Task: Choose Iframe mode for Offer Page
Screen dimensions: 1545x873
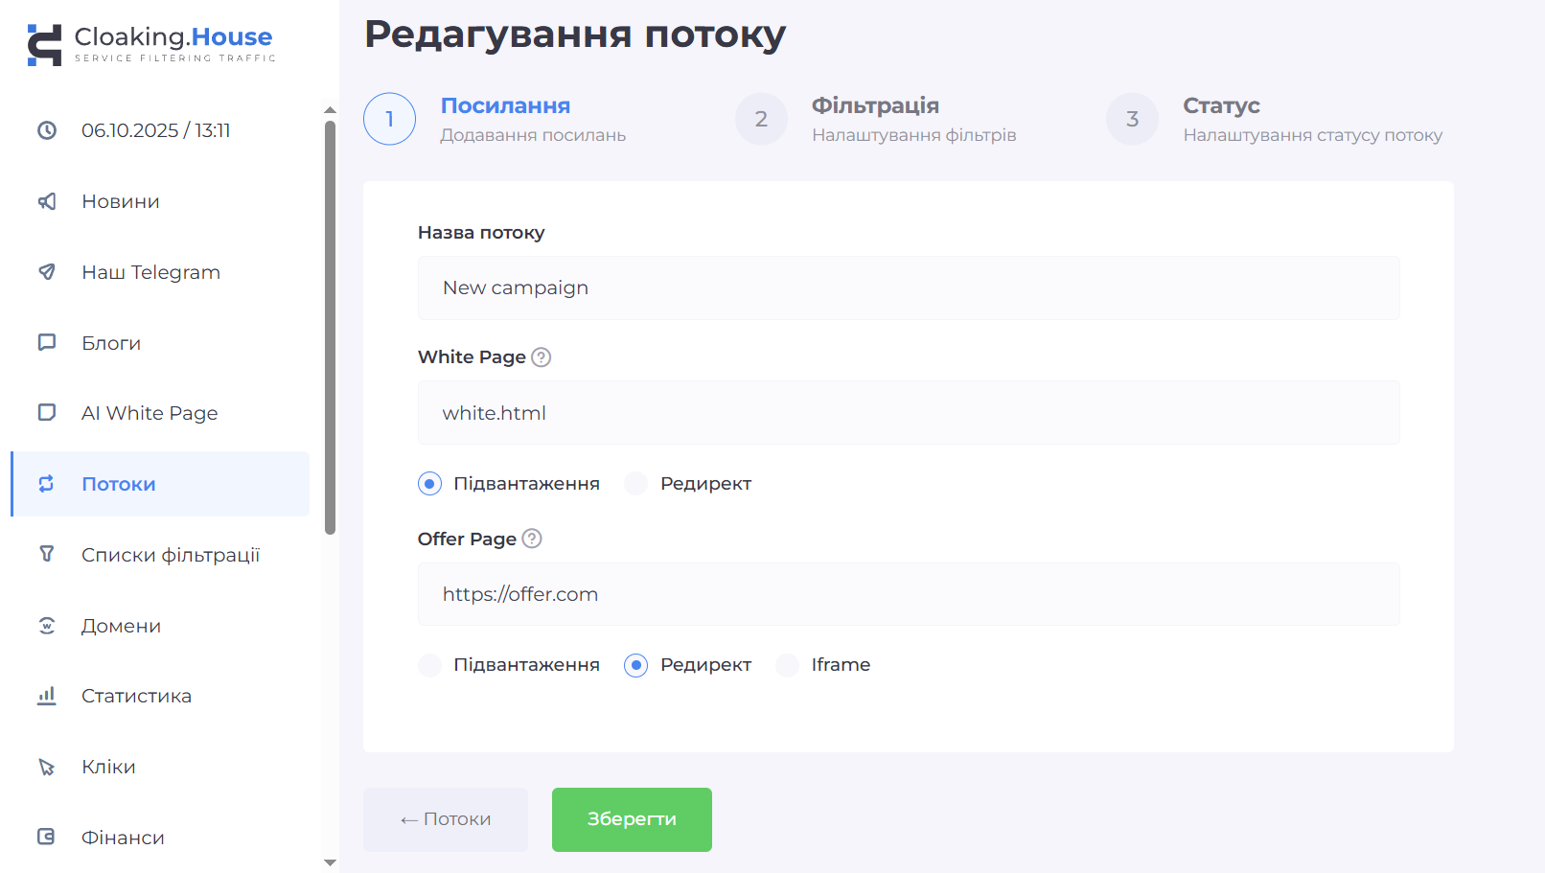Action: click(788, 665)
